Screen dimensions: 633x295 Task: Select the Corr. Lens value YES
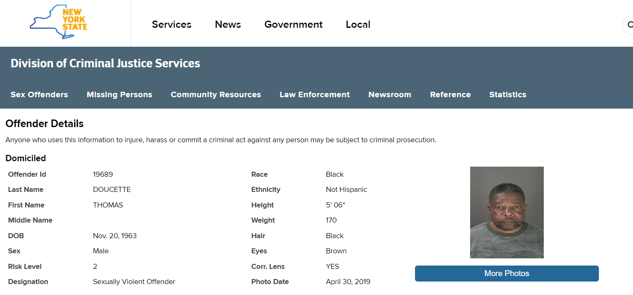pyautogui.click(x=332, y=266)
